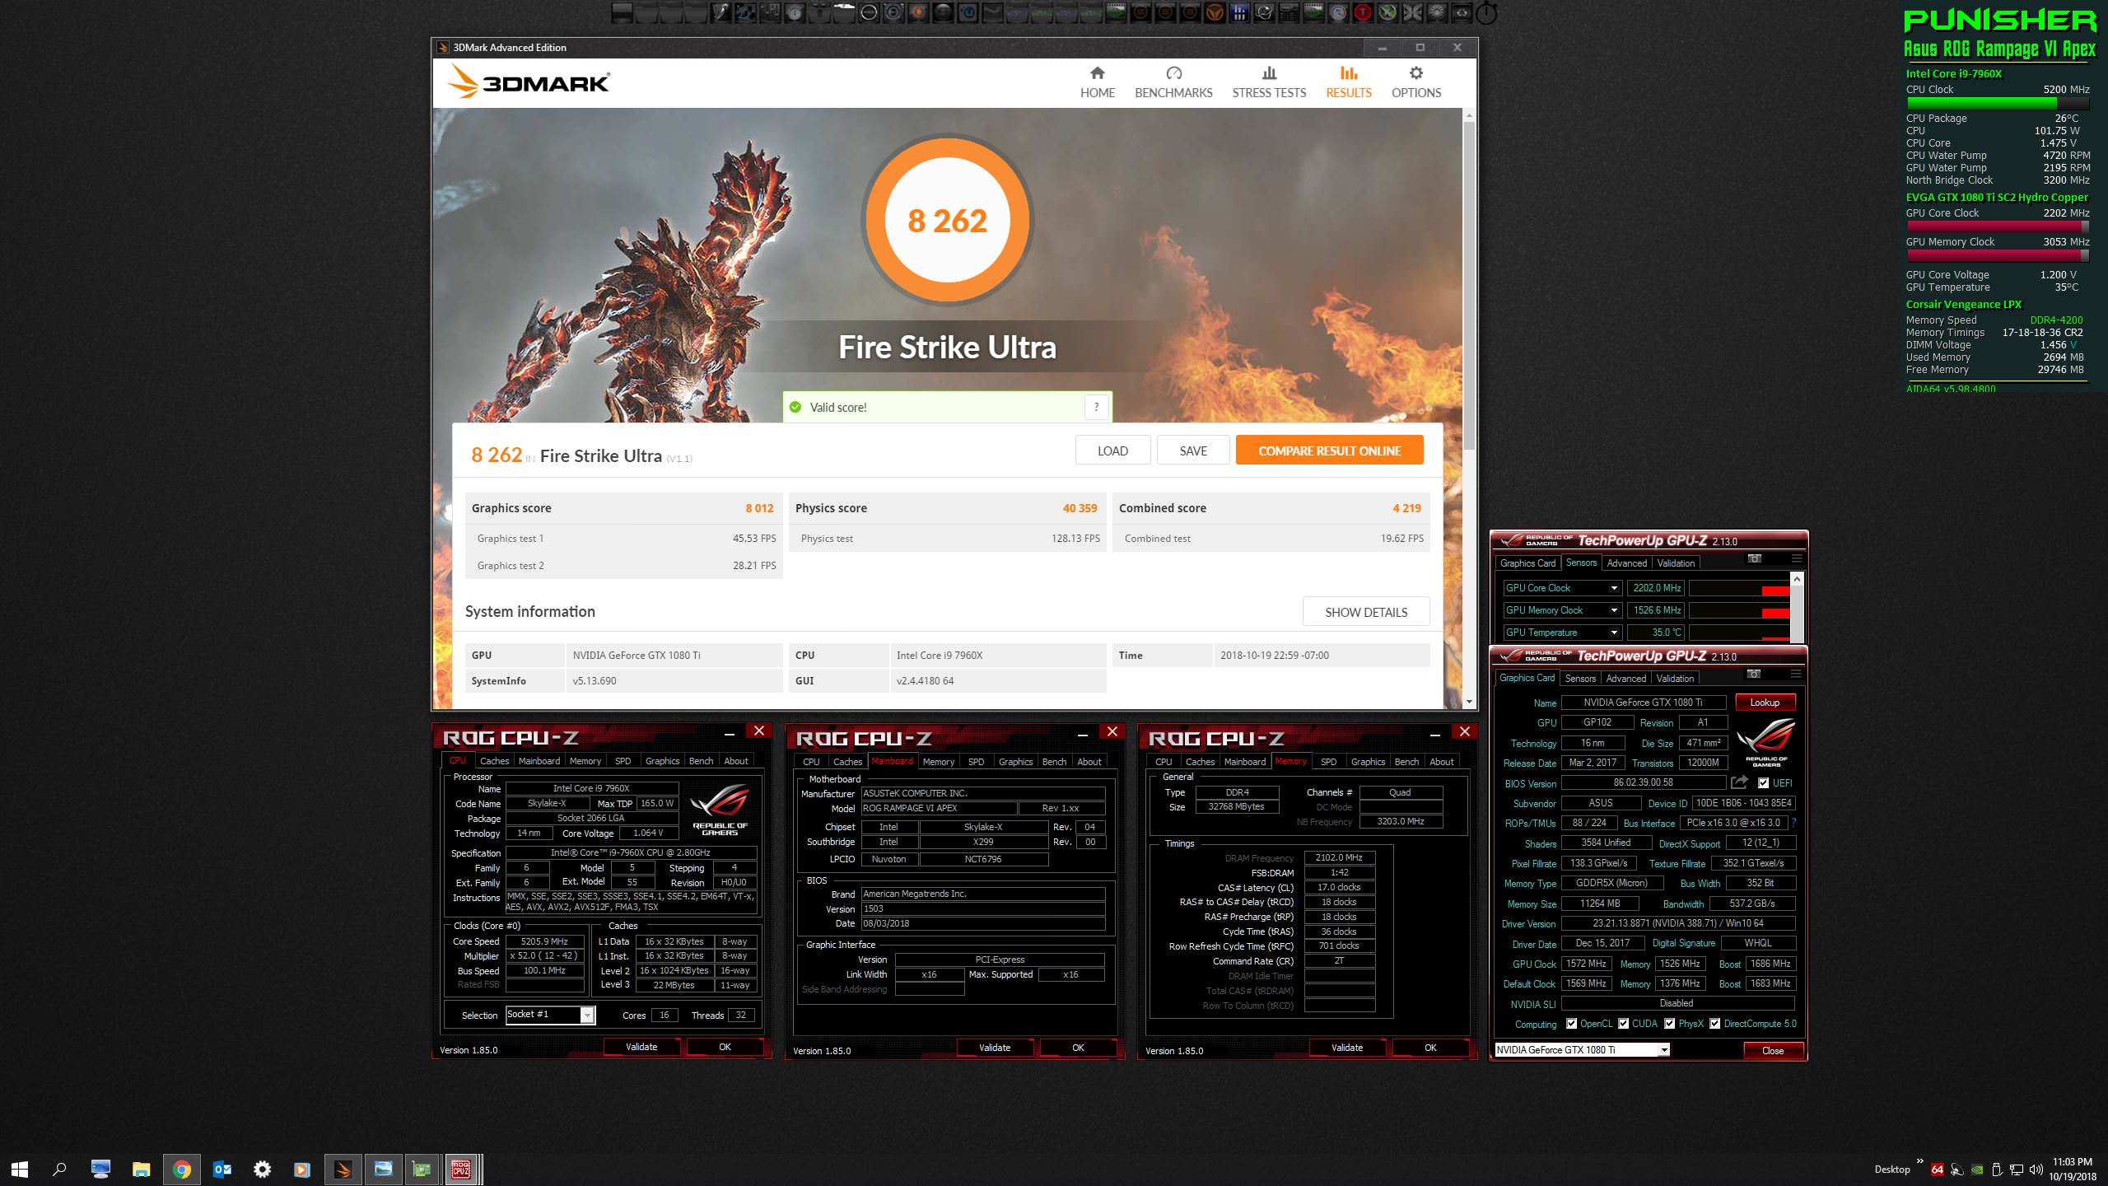Screen dimensions: 2108x1186
Task: Click Validate in first CPU-Z window
Action: [641, 1047]
